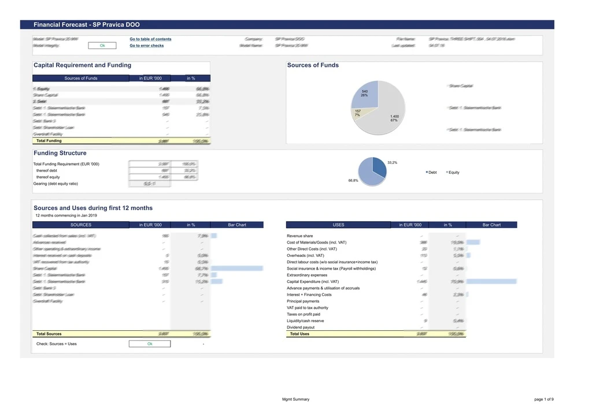Click the USES column header
This screenshot has height=418, width=592.
(338, 225)
